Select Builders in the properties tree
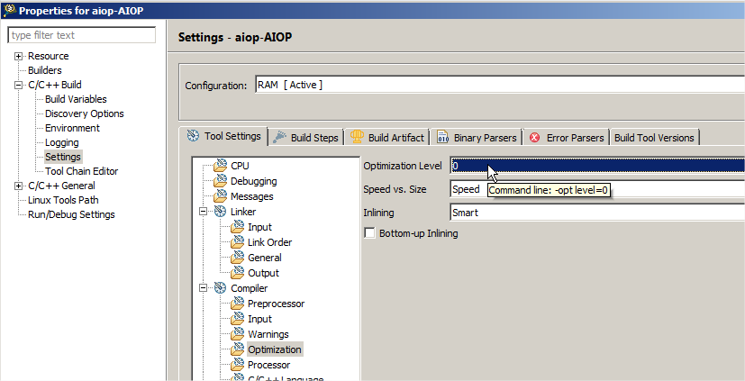Viewport: 745px width, 381px height. click(45, 70)
